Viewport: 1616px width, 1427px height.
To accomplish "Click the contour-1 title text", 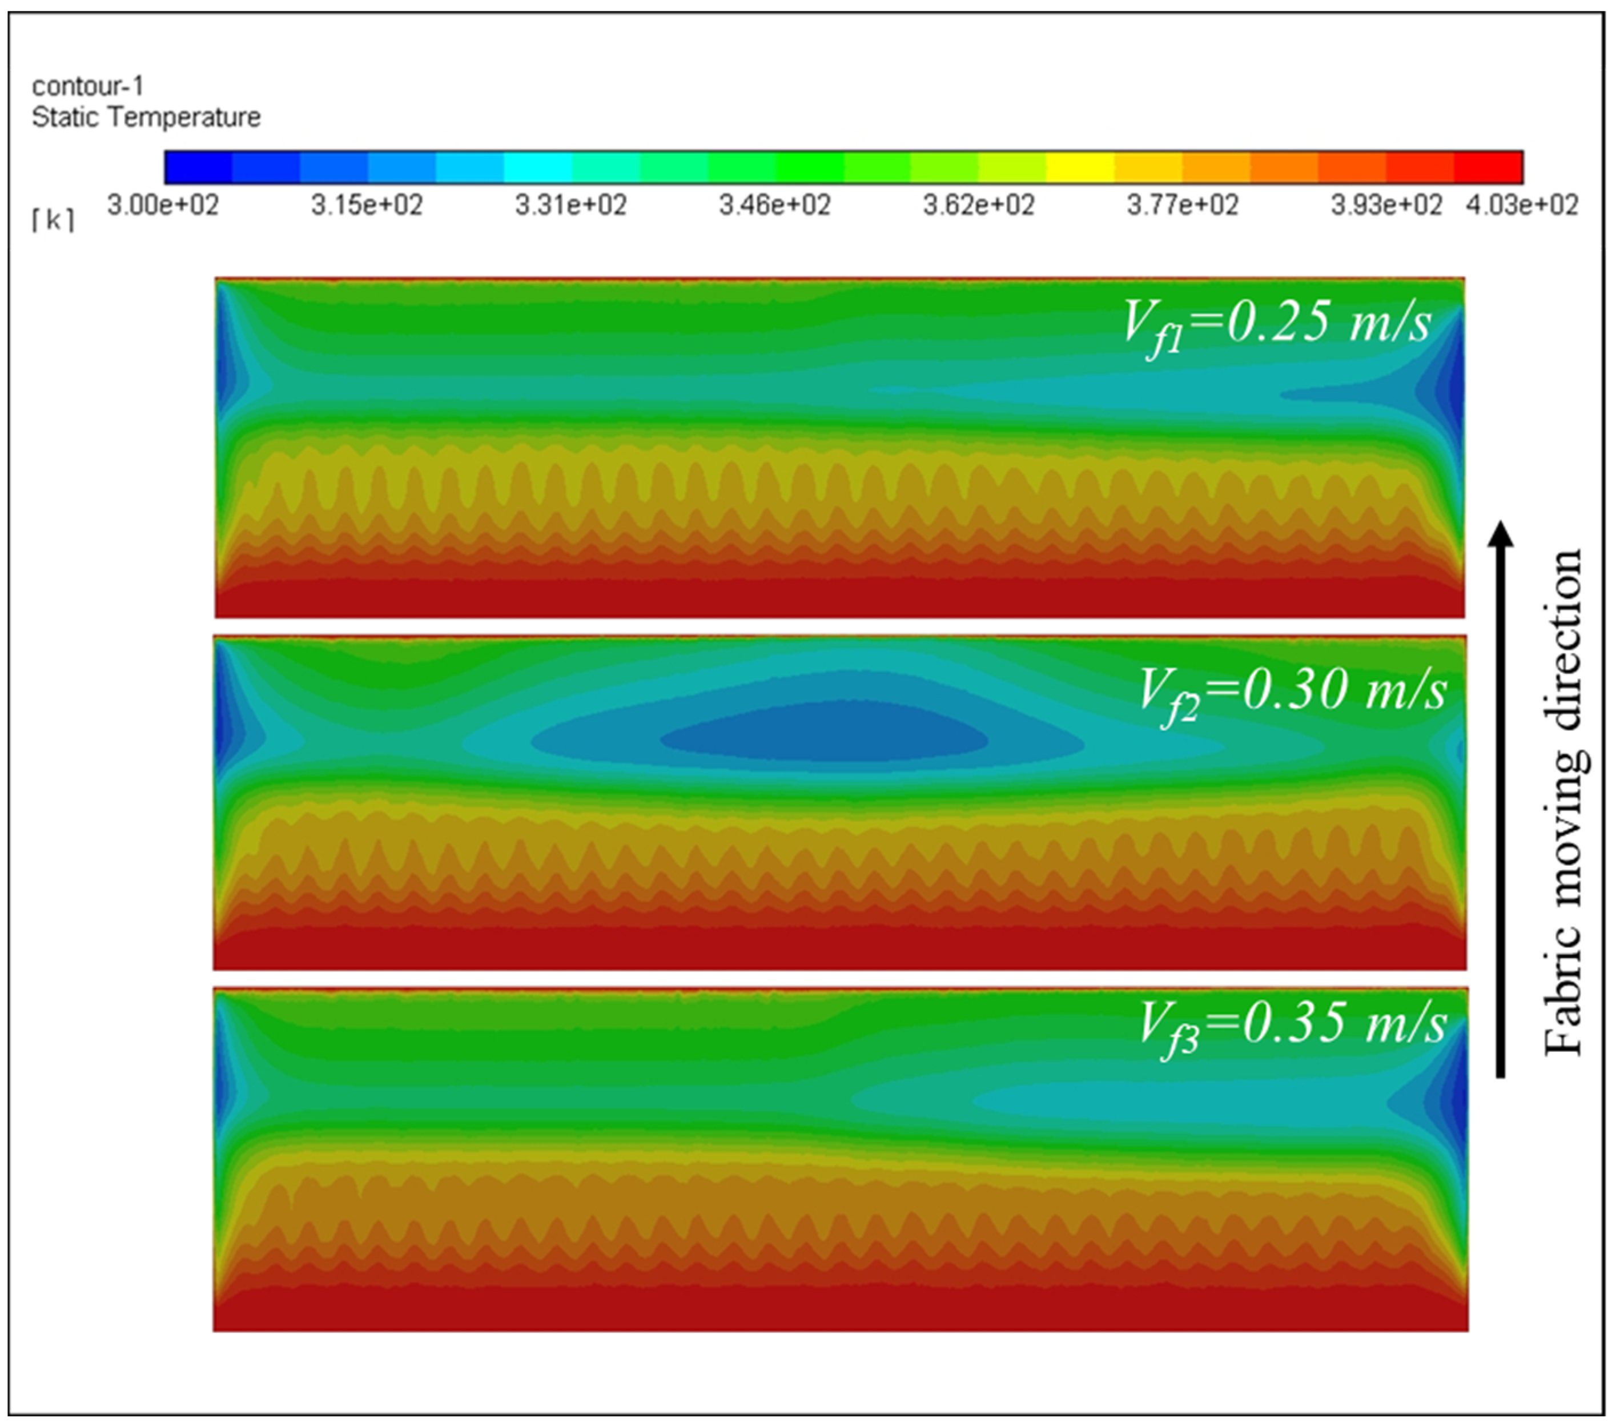I will point(88,86).
